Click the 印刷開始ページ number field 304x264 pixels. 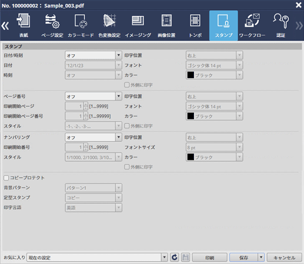pos(74,106)
